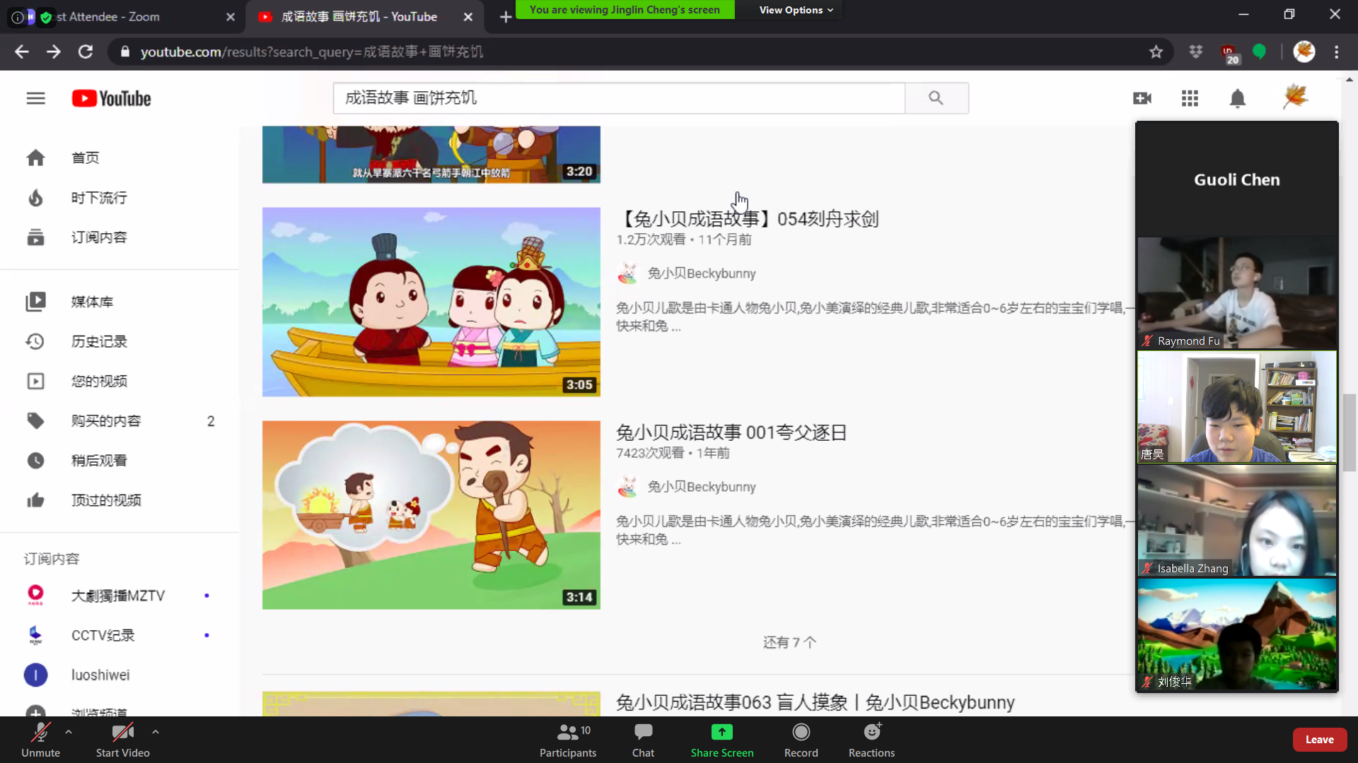This screenshot has width=1358, height=763.
Task: Open 兔小贝Beckybunny channel under 夸父逐日
Action: pyautogui.click(x=702, y=487)
